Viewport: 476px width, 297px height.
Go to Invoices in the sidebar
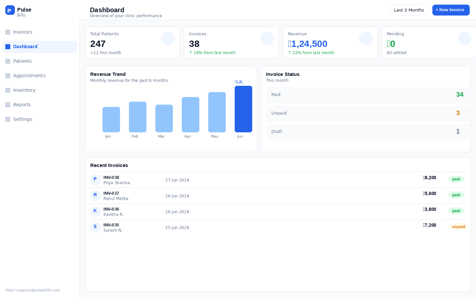[x=40, y=32]
